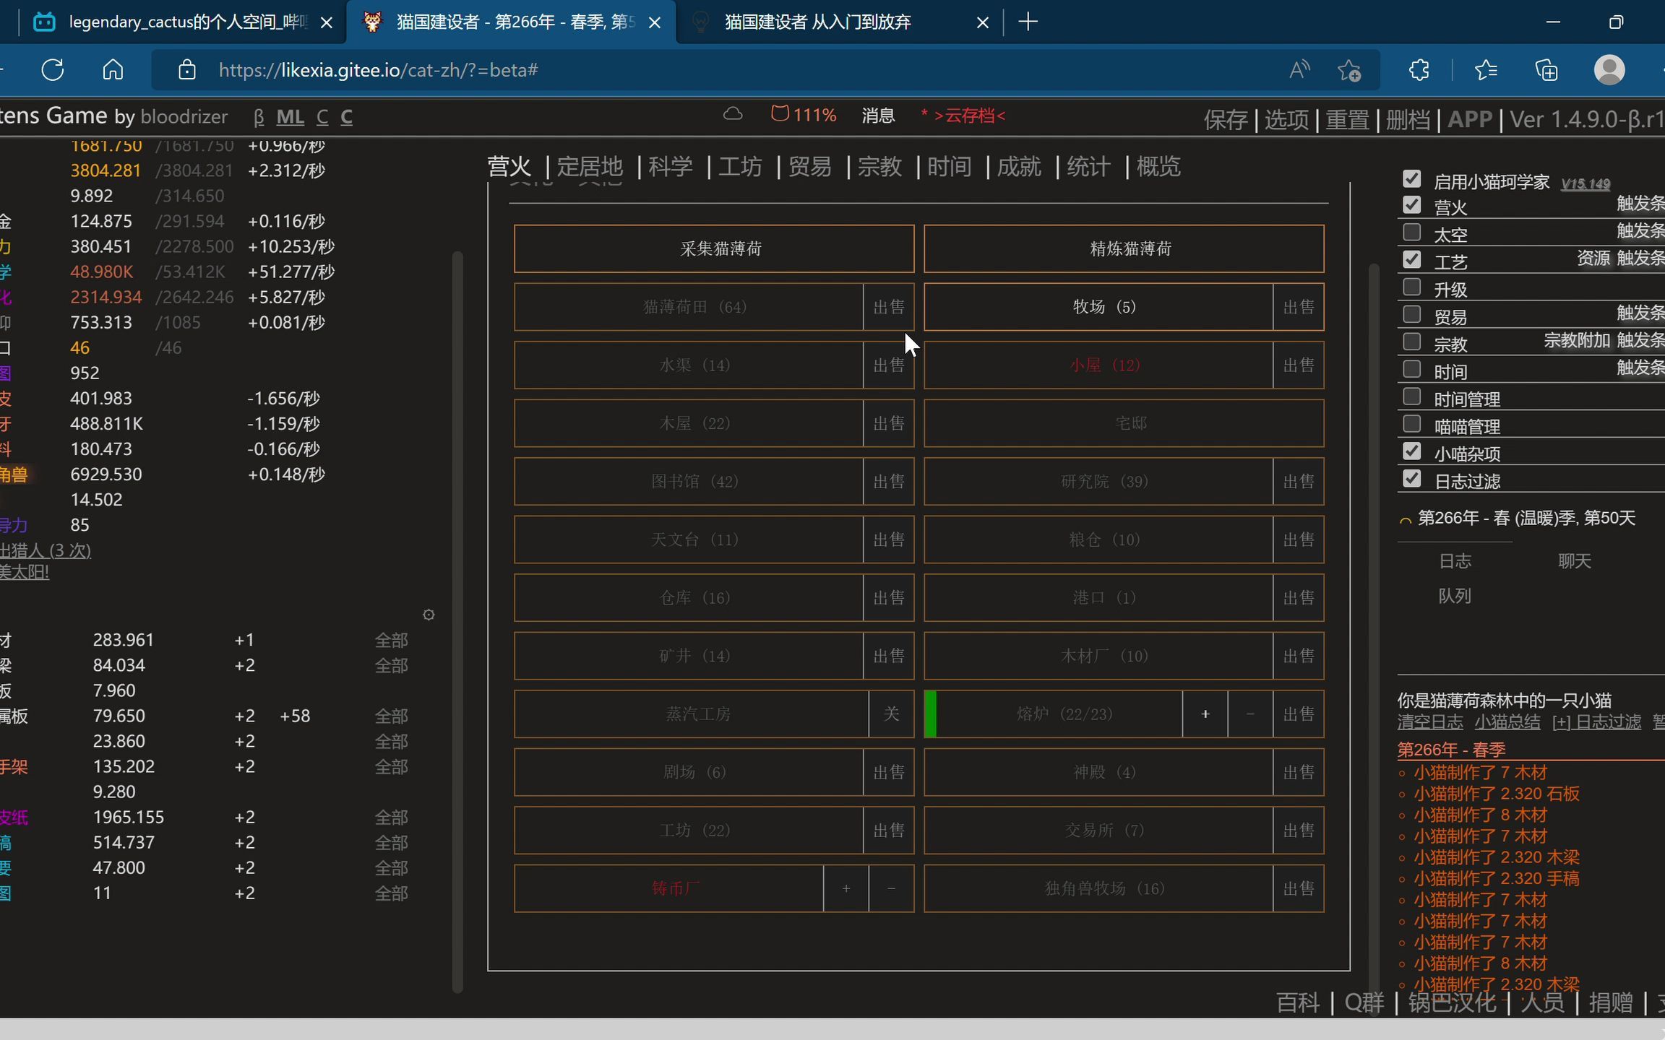Open the 成就 tab
The image size is (1665, 1040).
click(x=1019, y=167)
